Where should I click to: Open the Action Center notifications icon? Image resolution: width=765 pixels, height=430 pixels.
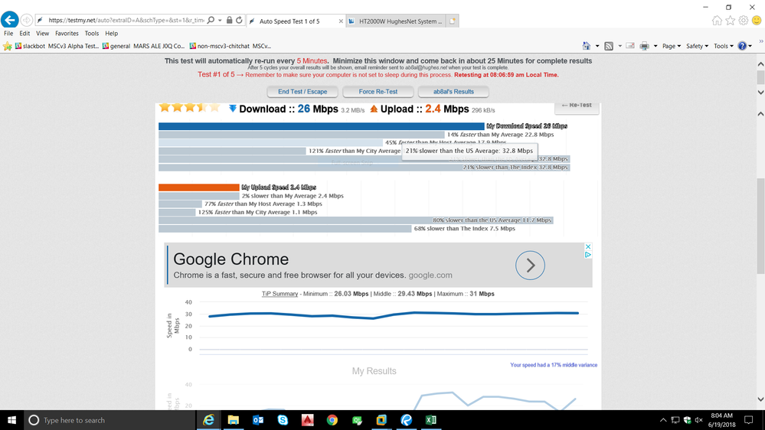click(x=749, y=420)
